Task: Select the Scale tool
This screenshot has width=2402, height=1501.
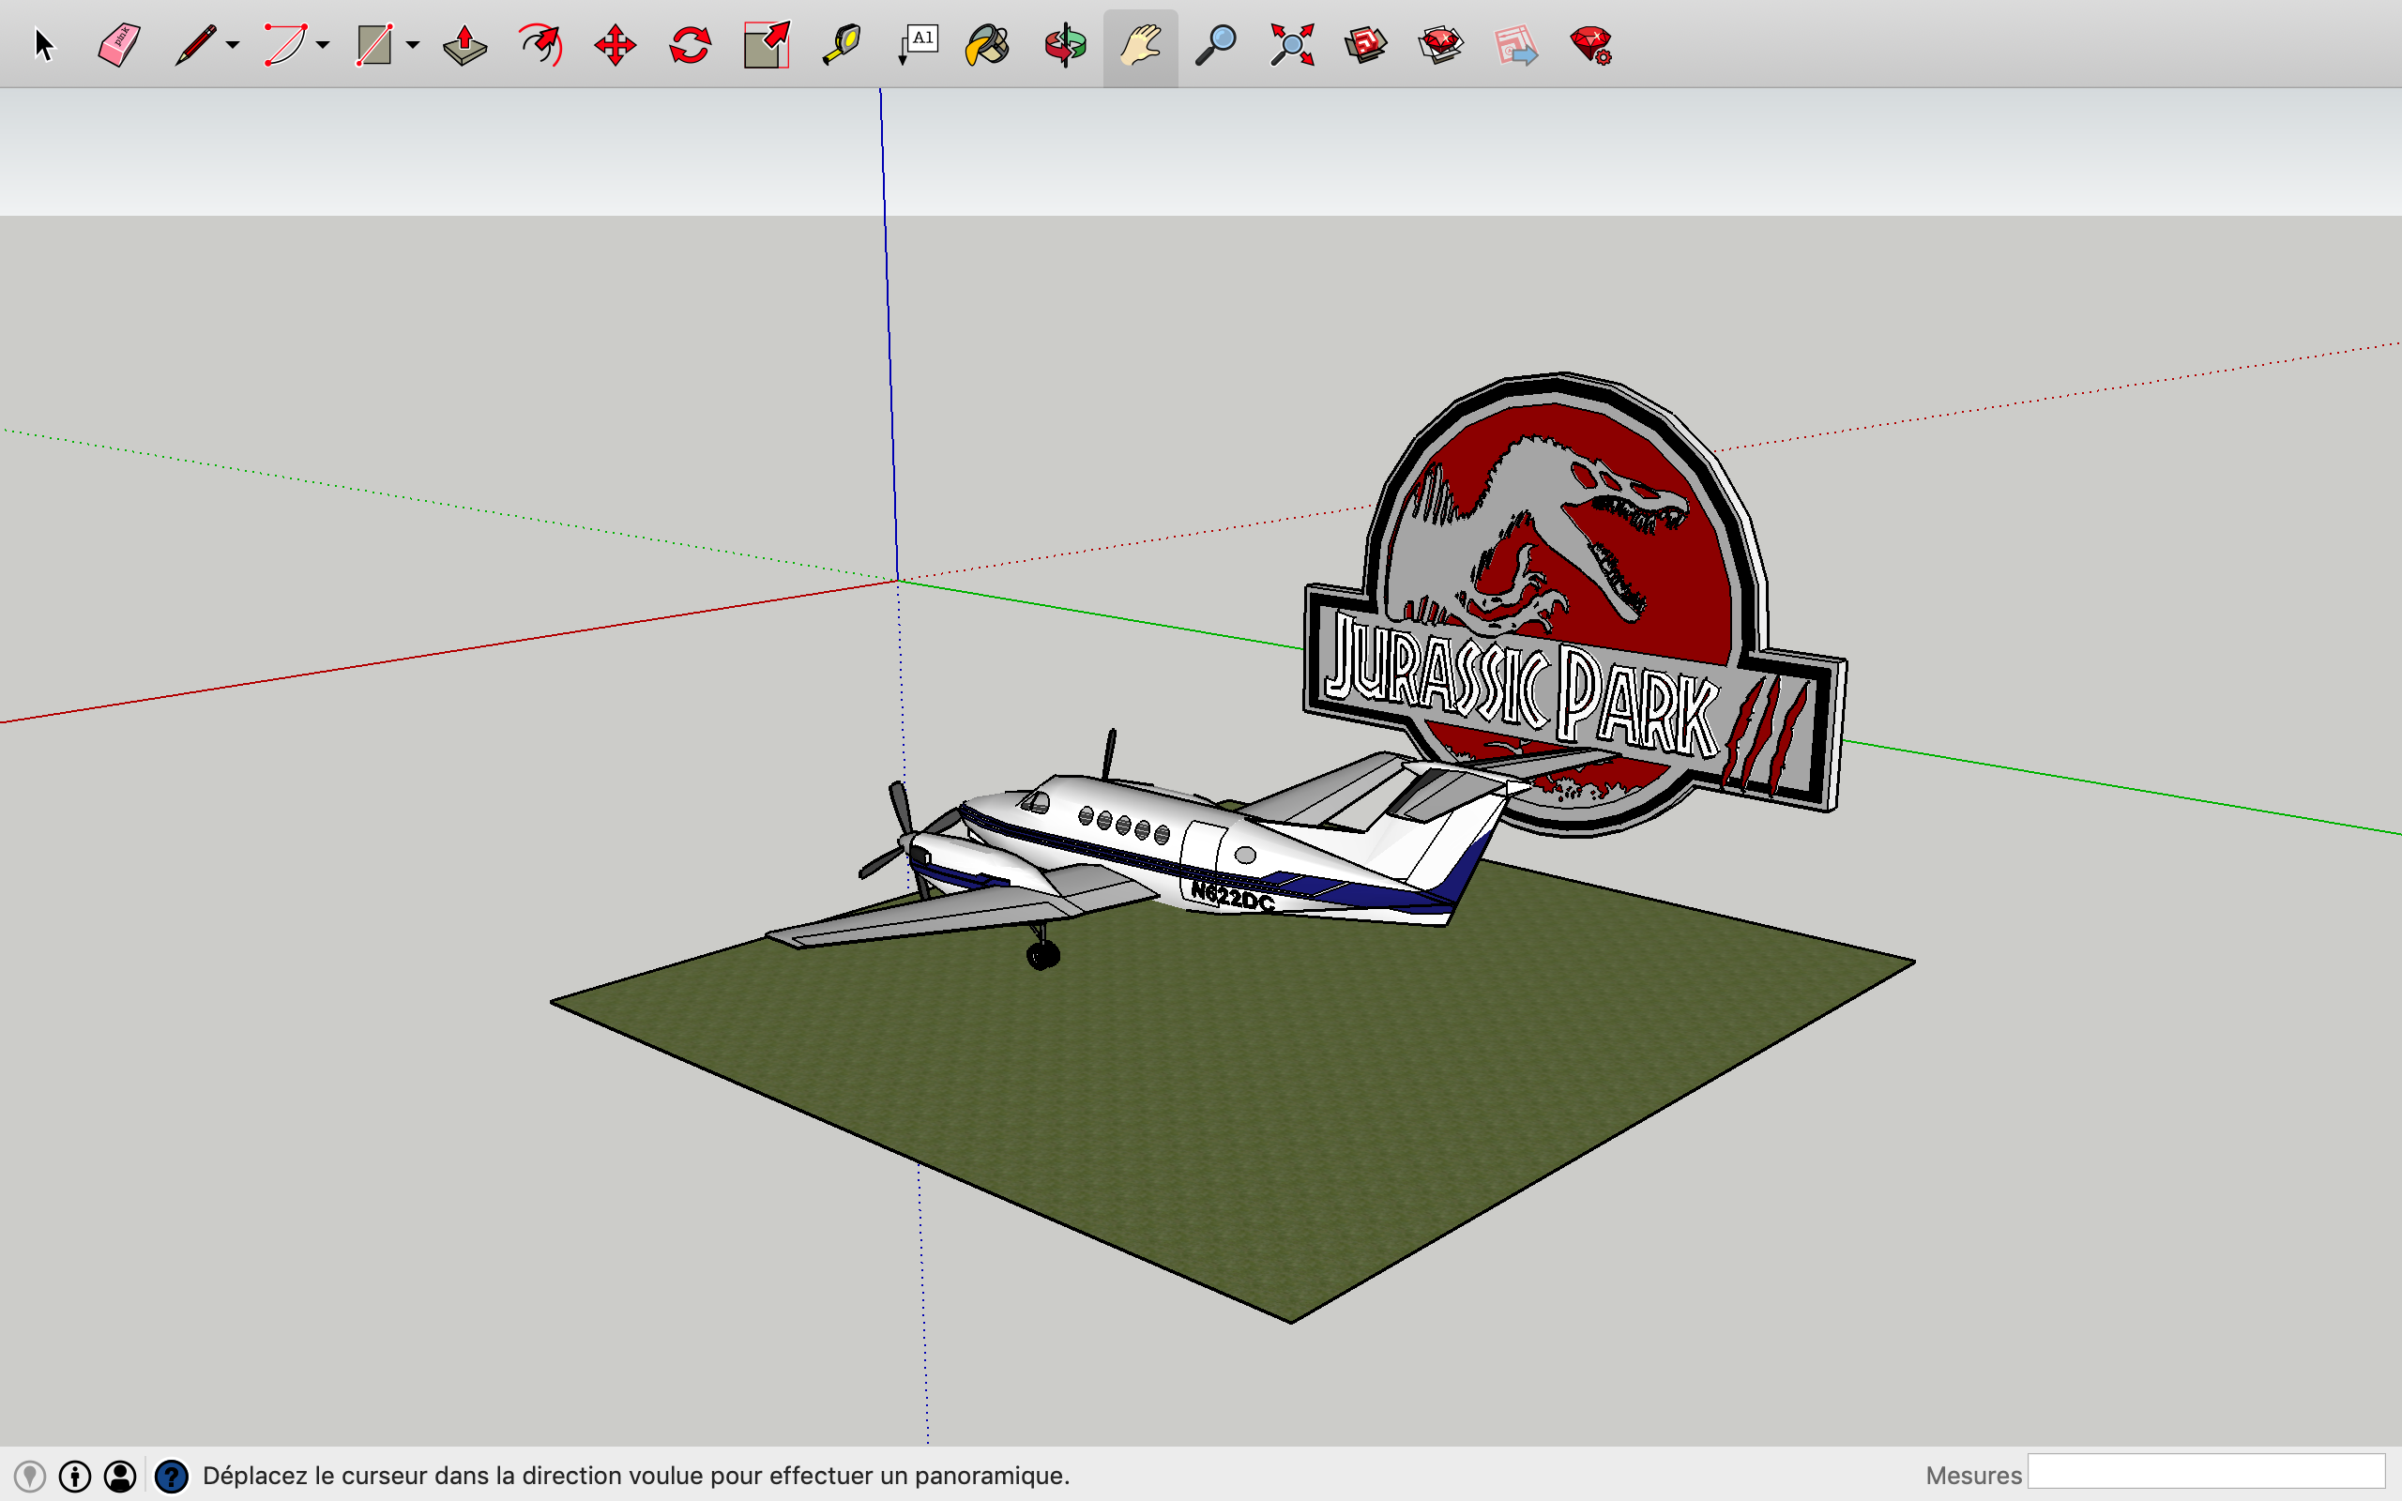Action: (767, 45)
